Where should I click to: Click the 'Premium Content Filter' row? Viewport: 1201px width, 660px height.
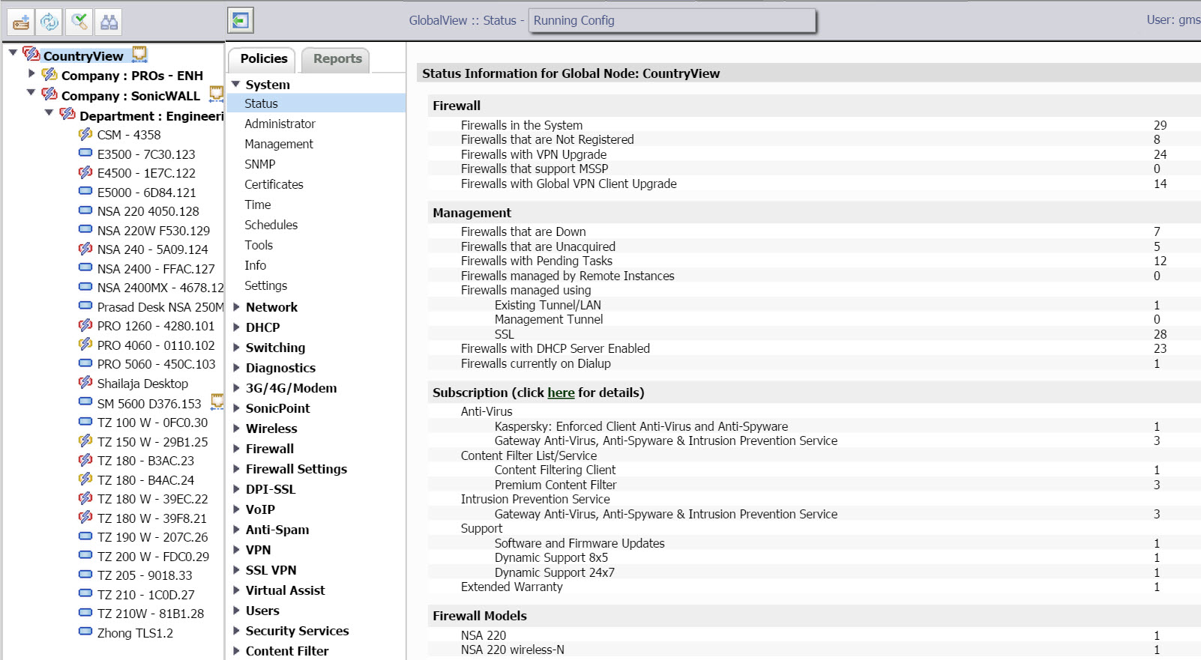(814, 485)
